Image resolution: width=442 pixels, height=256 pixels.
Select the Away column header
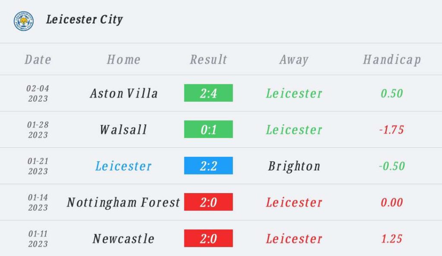(294, 59)
